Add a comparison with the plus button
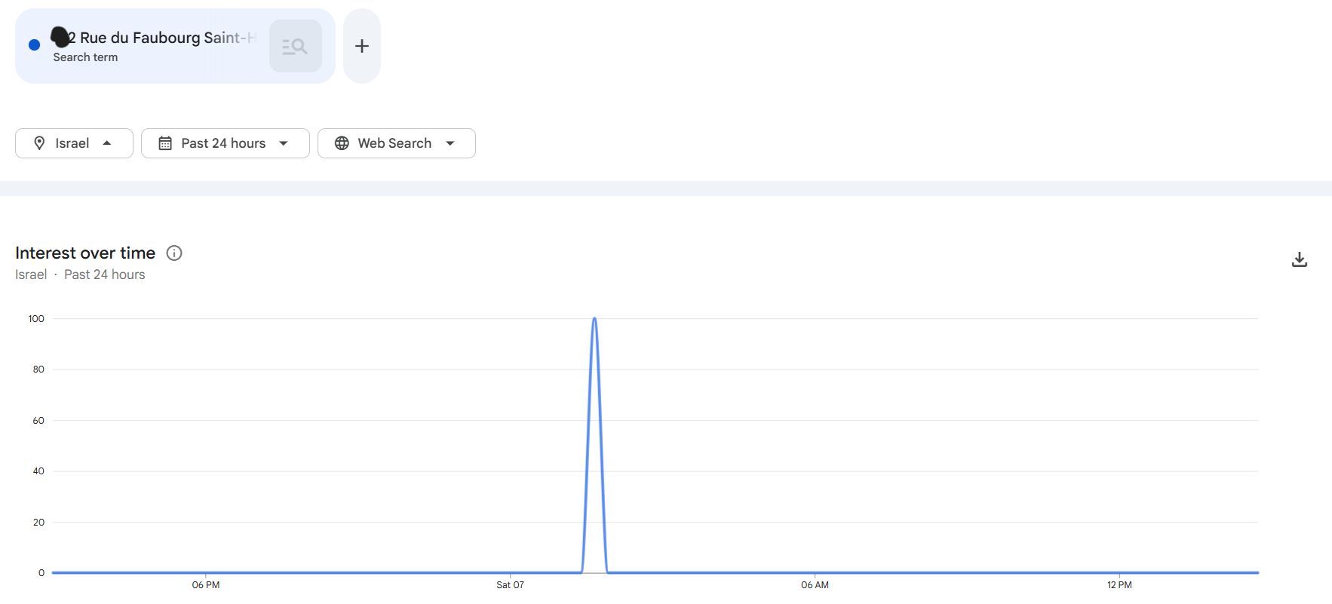Image resolution: width=1332 pixels, height=604 pixels. 362,46
